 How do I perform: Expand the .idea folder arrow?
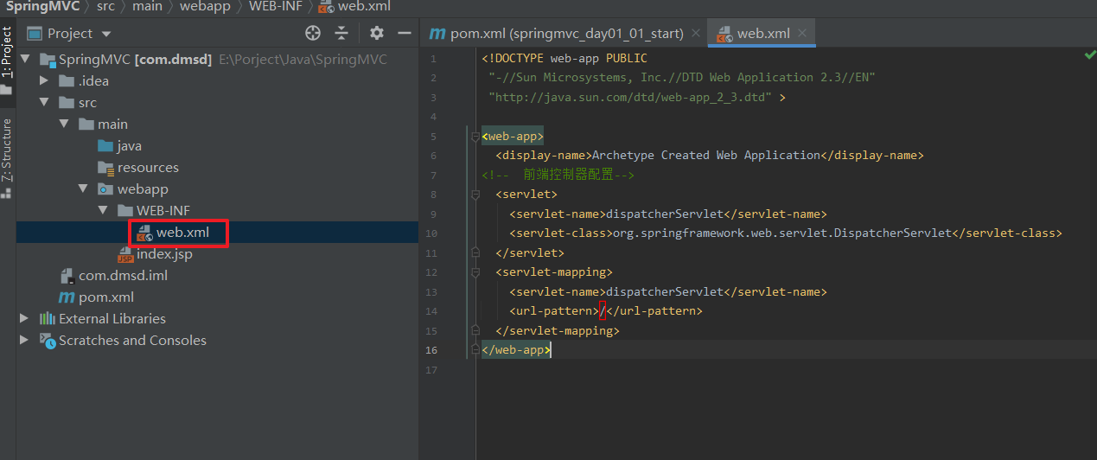point(44,81)
